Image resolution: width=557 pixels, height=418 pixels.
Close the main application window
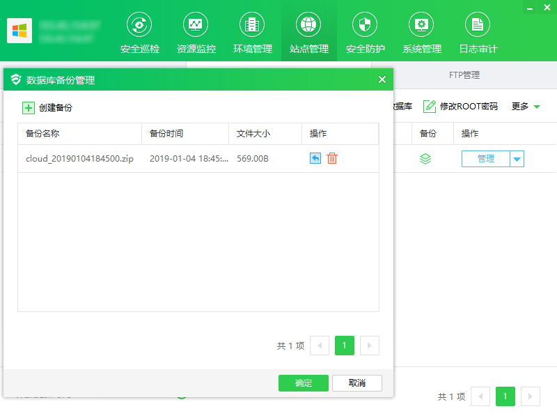click(547, 7)
